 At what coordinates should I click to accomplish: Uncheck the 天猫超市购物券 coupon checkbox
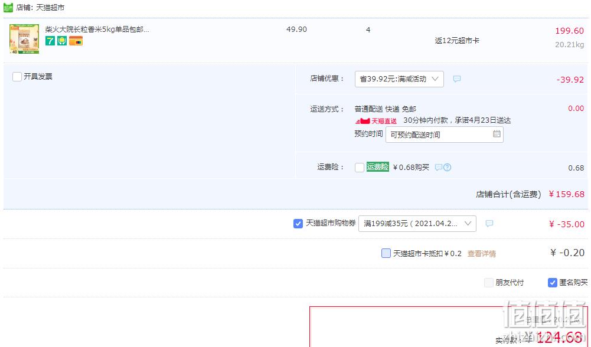(298, 224)
